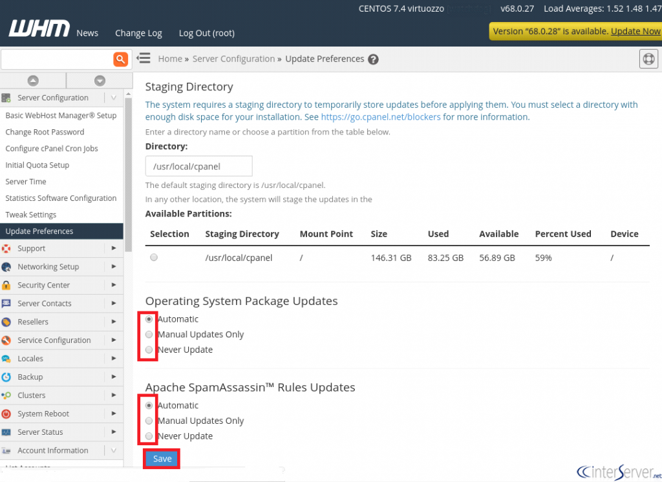Select Automatic for SpamAssassin Rules Updates
Image resolution: width=662 pixels, height=482 pixels.
tap(149, 405)
